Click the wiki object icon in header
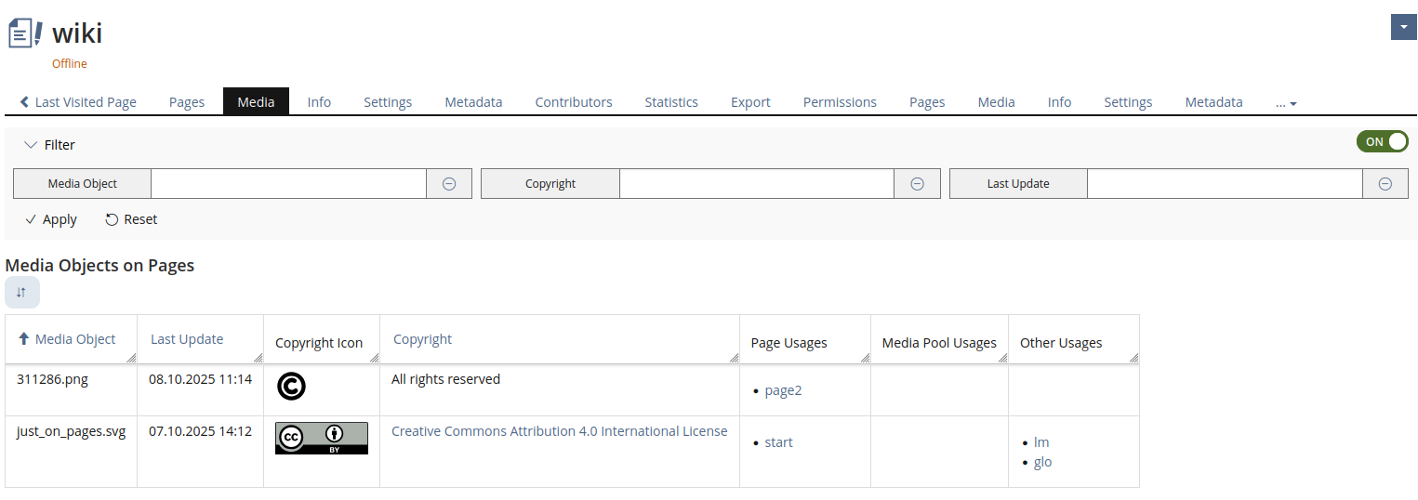Screen dimensions: 1418x500 pos(25,33)
